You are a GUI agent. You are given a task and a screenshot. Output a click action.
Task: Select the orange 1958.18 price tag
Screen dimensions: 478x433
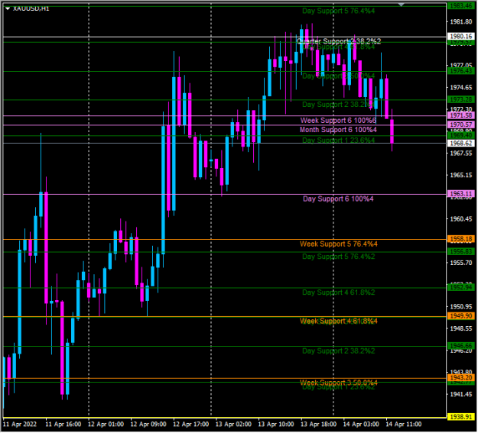tap(461, 239)
